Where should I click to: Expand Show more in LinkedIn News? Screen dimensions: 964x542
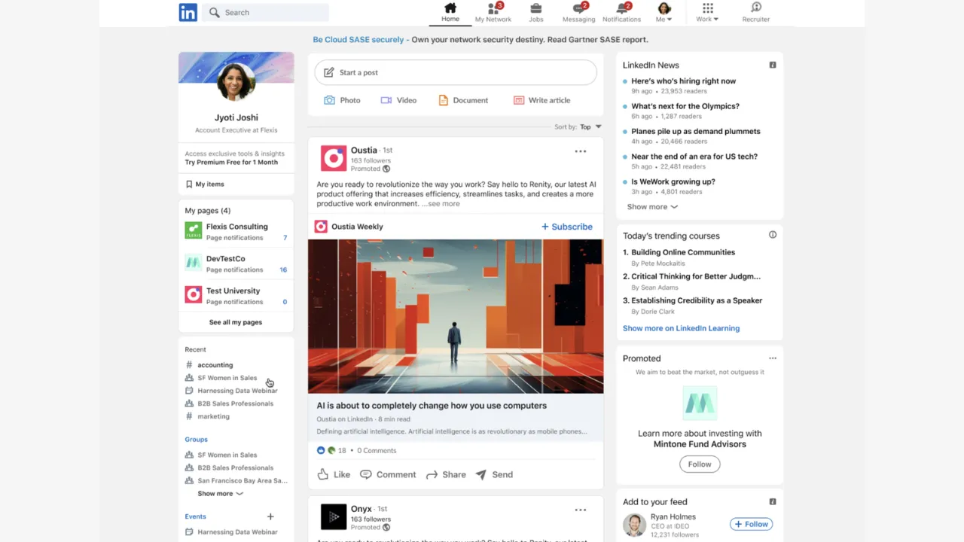652,207
